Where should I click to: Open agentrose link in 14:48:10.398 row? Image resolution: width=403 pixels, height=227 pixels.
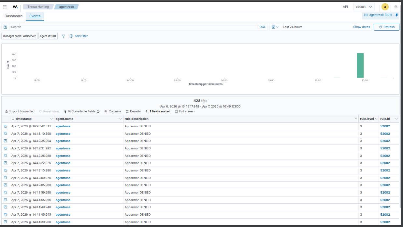[63, 134]
